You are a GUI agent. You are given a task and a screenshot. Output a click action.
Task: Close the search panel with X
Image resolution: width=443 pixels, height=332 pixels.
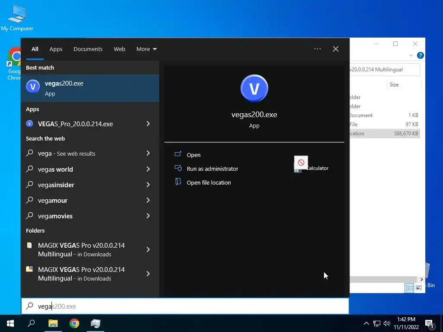click(336, 49)
